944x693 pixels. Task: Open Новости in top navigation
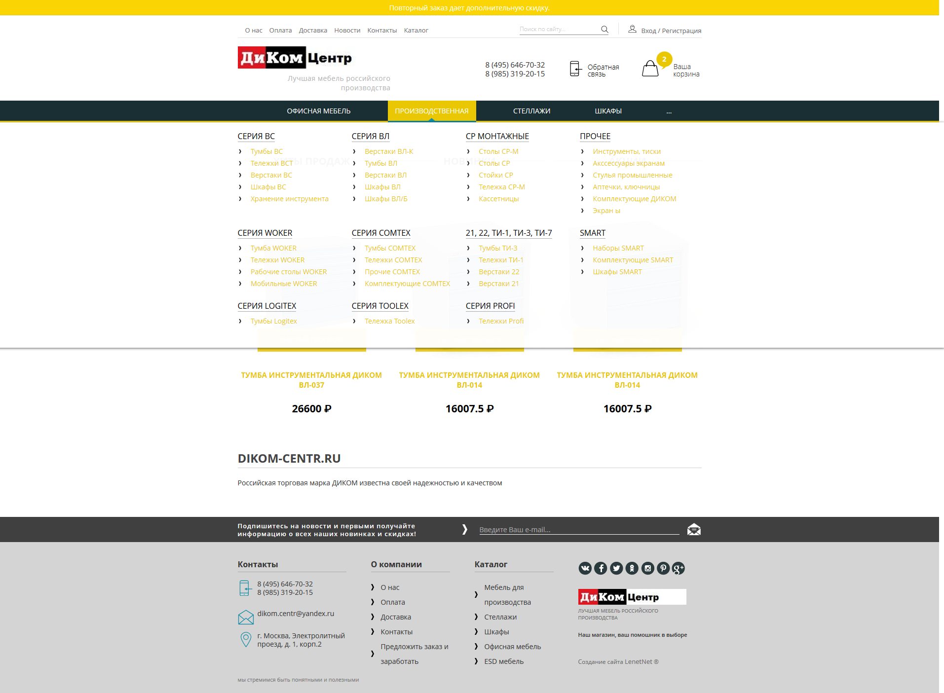tap(347, 30)
